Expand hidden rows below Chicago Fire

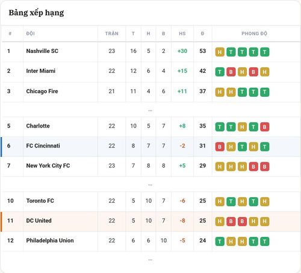coord(150,111)
